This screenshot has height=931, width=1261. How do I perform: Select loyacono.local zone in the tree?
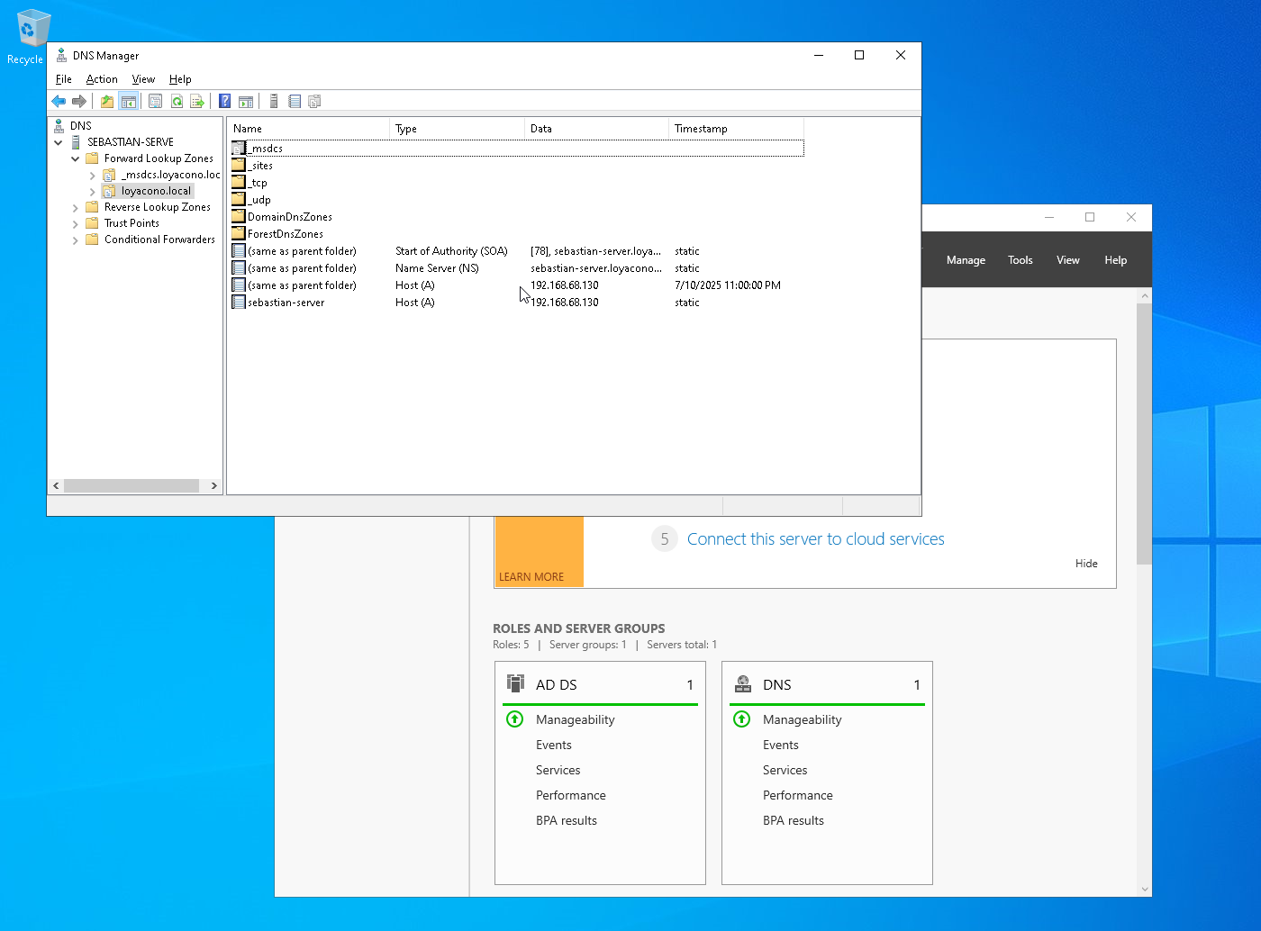point(157,191)
